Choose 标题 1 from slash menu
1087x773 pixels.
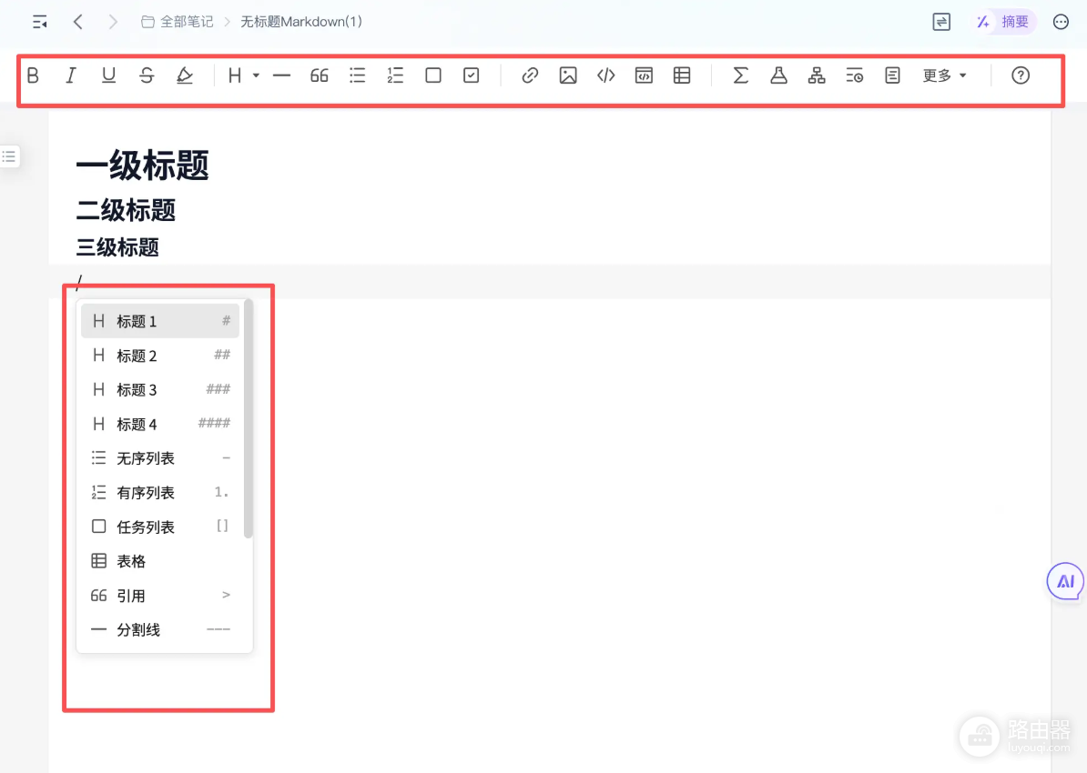160,321
